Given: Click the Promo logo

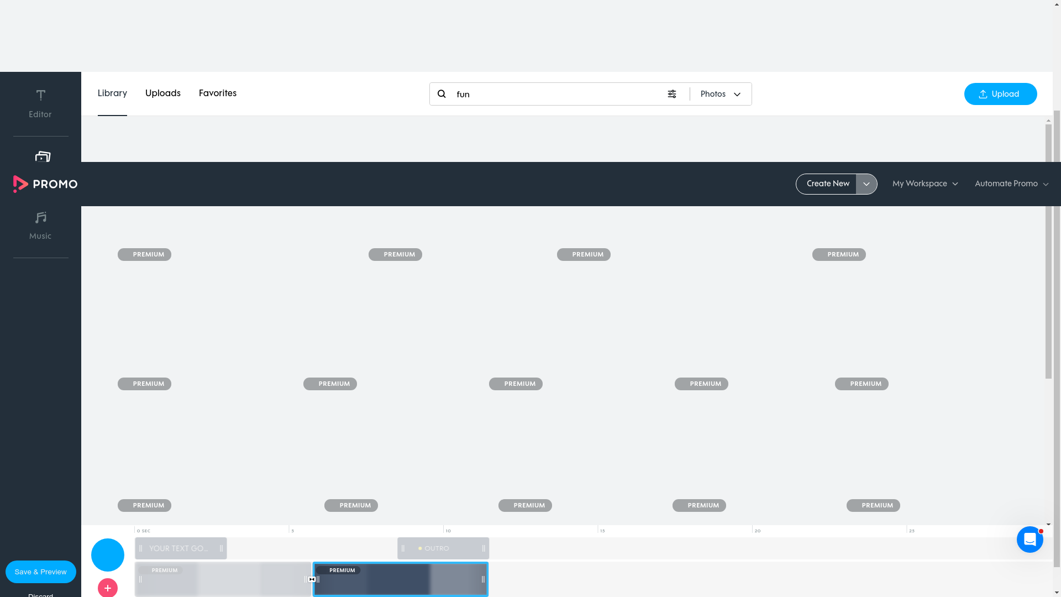Looking at the screenshot, I should (x=45, y=184).
